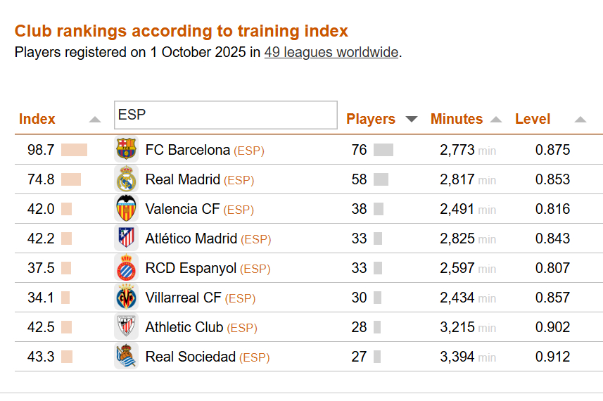Click the Athletic Club crest icon
Screen dimensions: 603x401
pyautogui.click(x=126, y=327)
